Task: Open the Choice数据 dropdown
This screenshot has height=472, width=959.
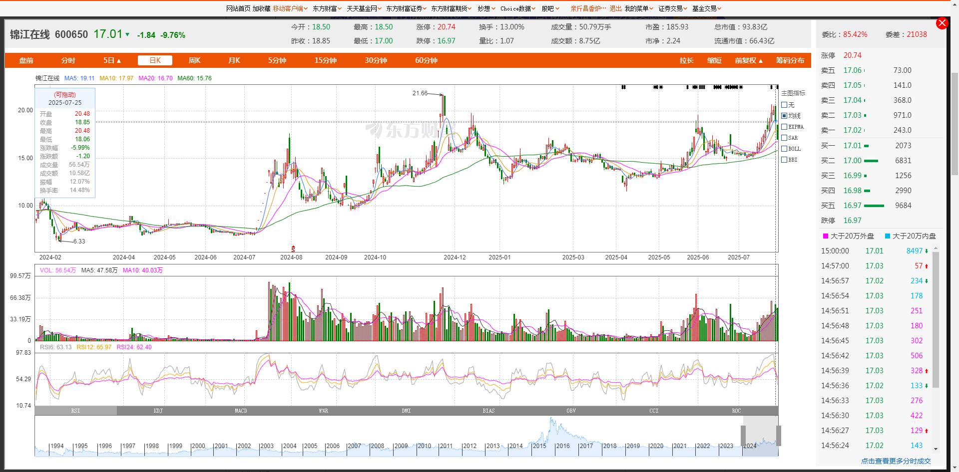Action: (x=518, y=8)
